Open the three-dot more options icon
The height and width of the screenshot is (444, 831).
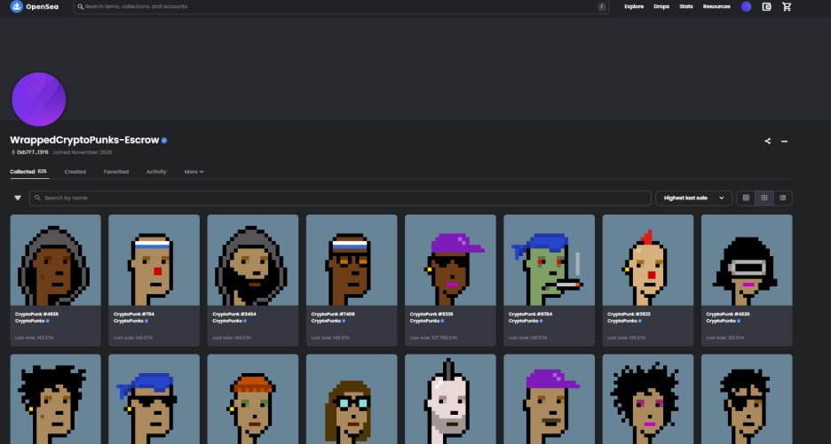(x=784, y=141)
